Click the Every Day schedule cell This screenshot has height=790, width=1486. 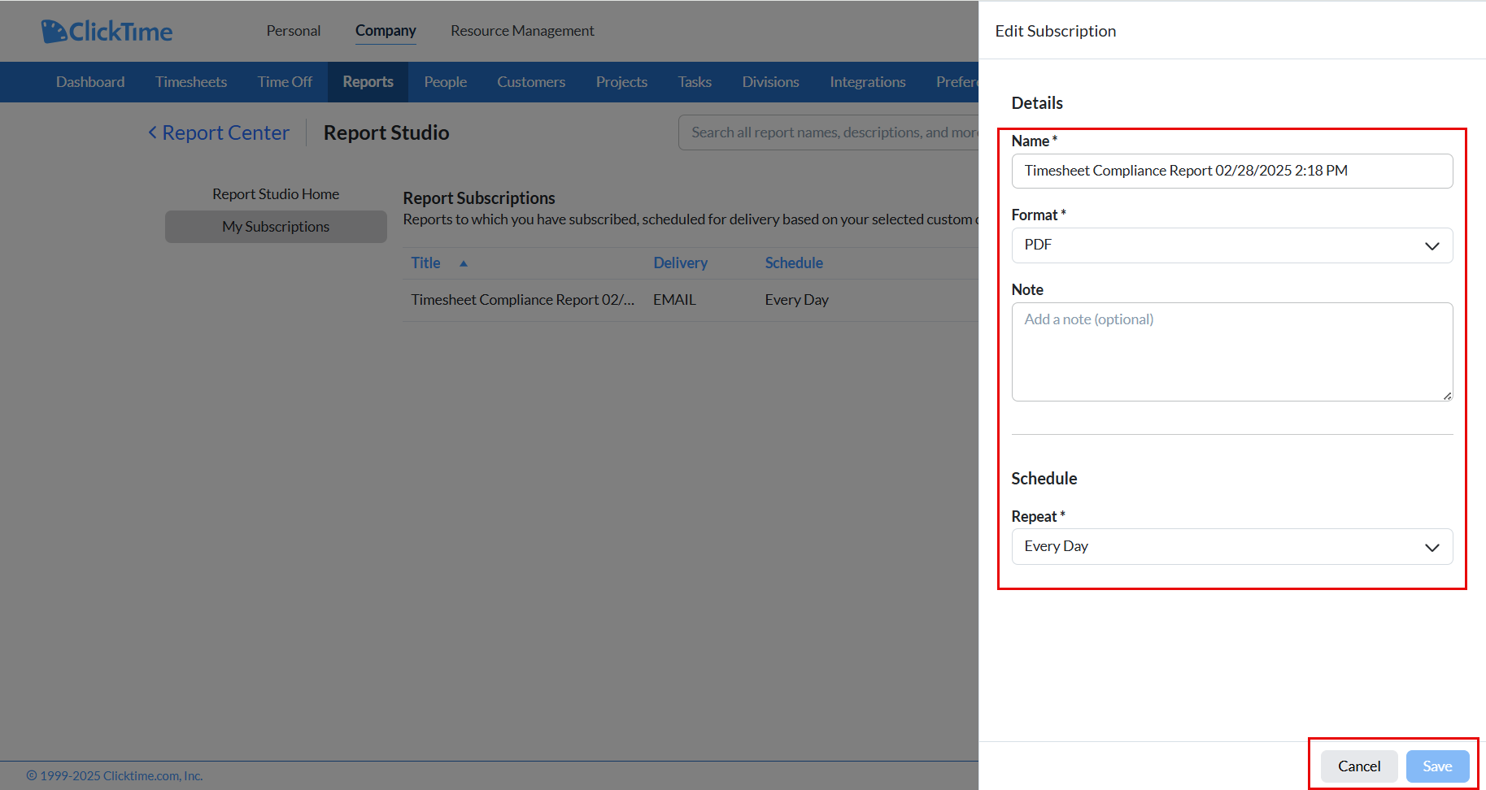pyautogui.click(x=796, y=300)
